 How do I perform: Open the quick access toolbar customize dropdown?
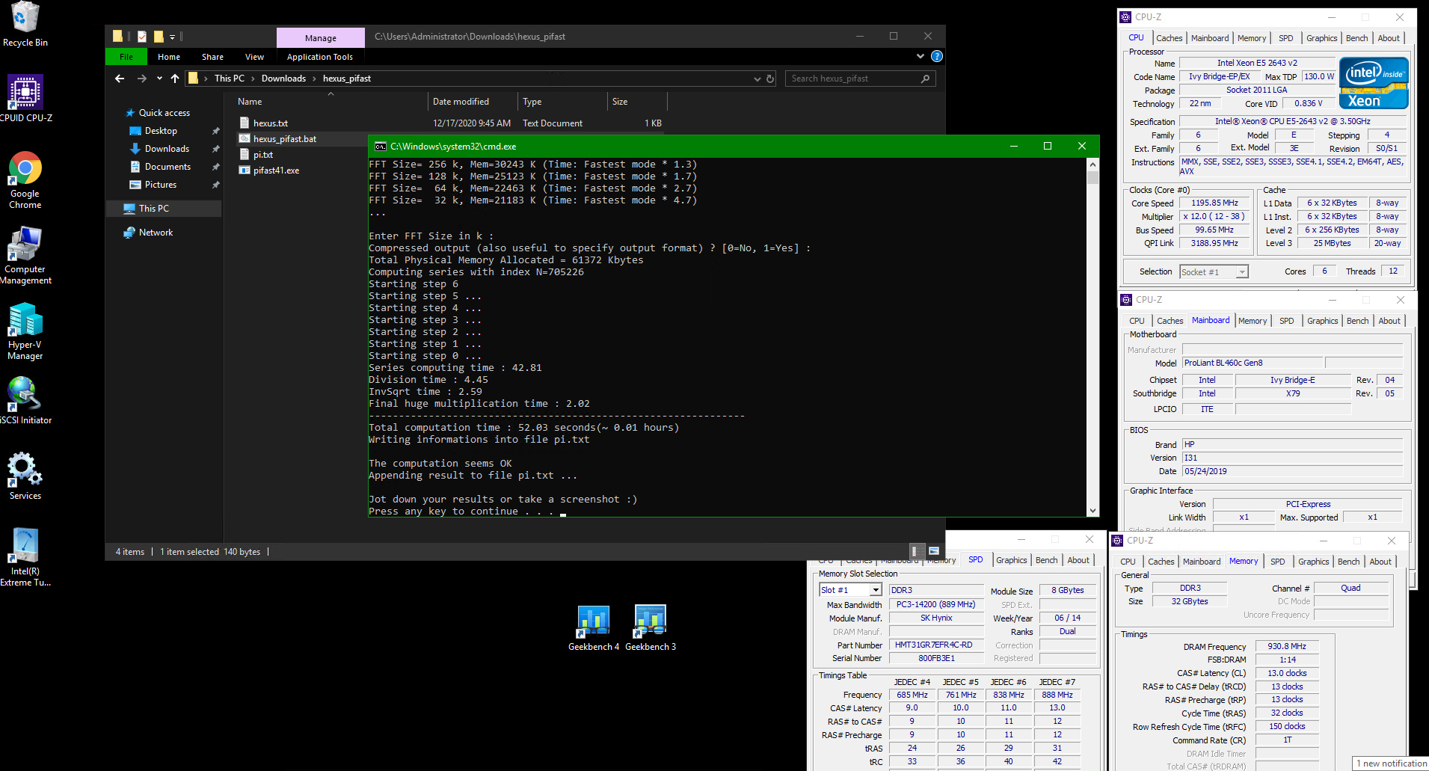172,37
